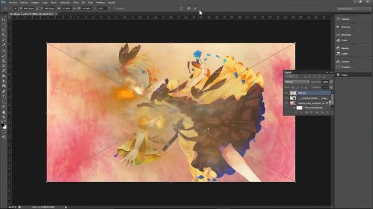Select the Horizontal Type tool

[x=3, y=96]
